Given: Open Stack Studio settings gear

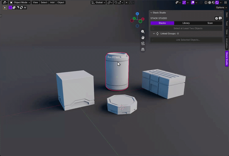Looking at the screenshot, I should point(216,18).
